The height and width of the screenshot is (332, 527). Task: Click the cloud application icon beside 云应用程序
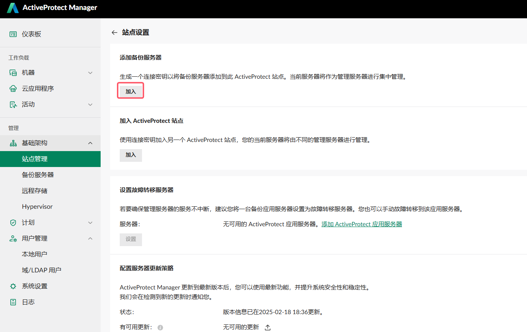(x=13, y=89)
